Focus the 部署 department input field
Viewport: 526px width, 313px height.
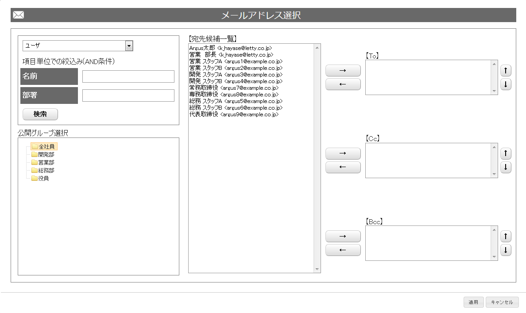128,95
